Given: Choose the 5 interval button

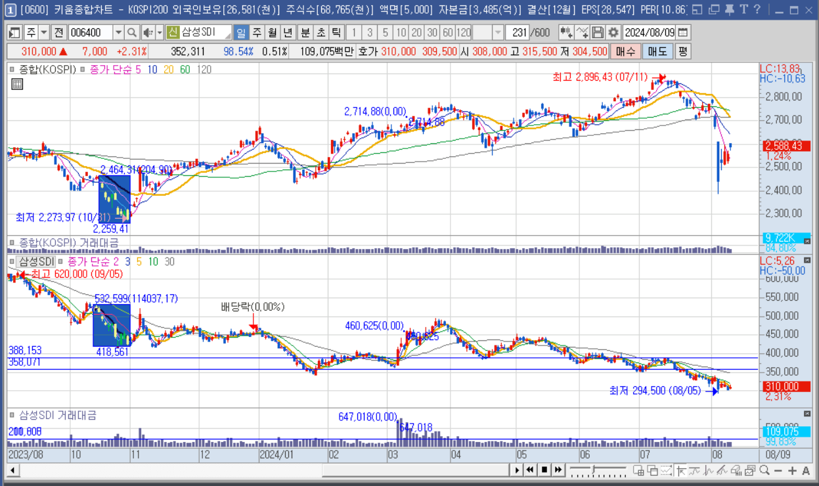Looking at the screenshot, I should (x=385, y=33).
